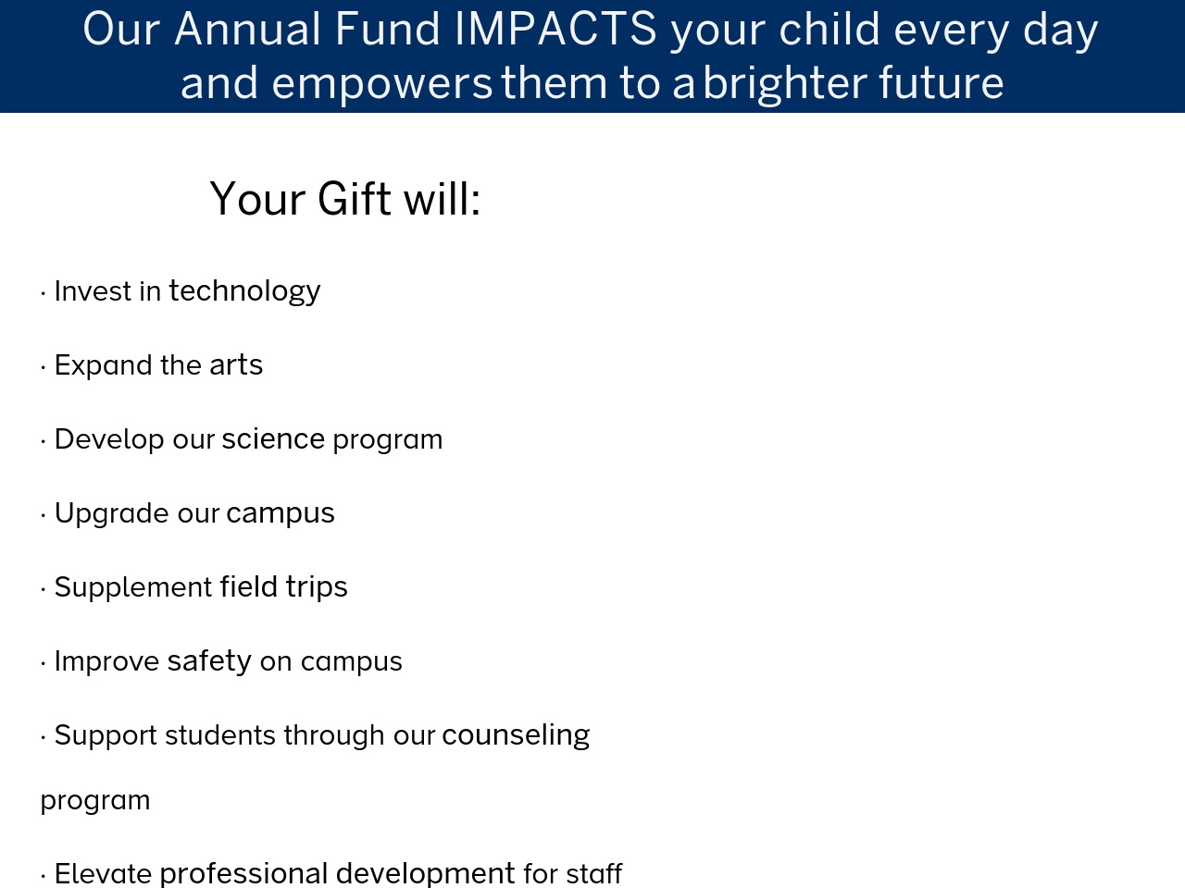This screenshot has height=888, width=1185.
Task: Click the "Upgrade our campus" bullet
Action: pos(188,513)
